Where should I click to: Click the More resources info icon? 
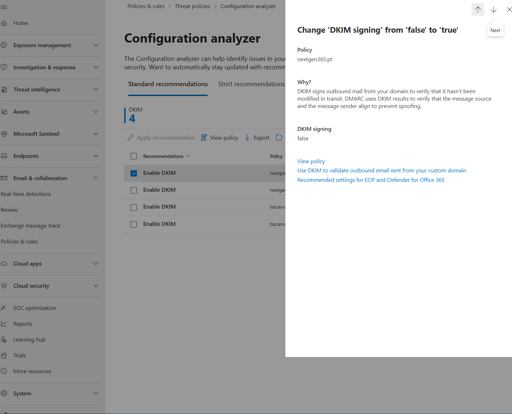coord(4,371)
